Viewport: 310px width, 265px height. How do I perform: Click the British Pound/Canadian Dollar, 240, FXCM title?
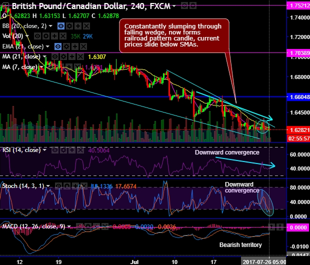tap(91, 6)
